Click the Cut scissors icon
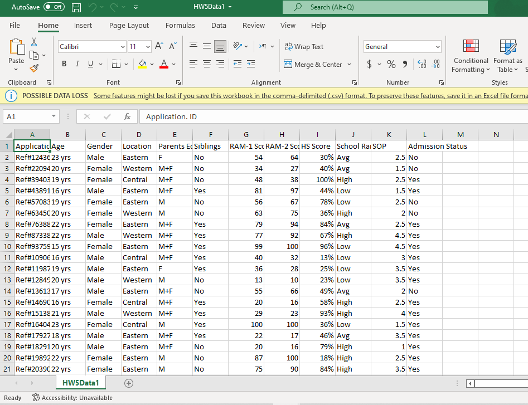Image resolution: width=528 pixels, height=405 pixels. click(x=34, y=42)
